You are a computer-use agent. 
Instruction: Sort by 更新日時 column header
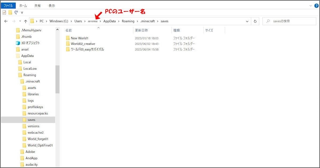point(141,30)
